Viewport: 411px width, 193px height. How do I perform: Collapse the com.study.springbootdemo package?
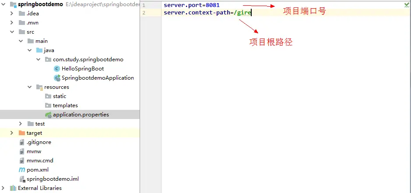point(38,59)
